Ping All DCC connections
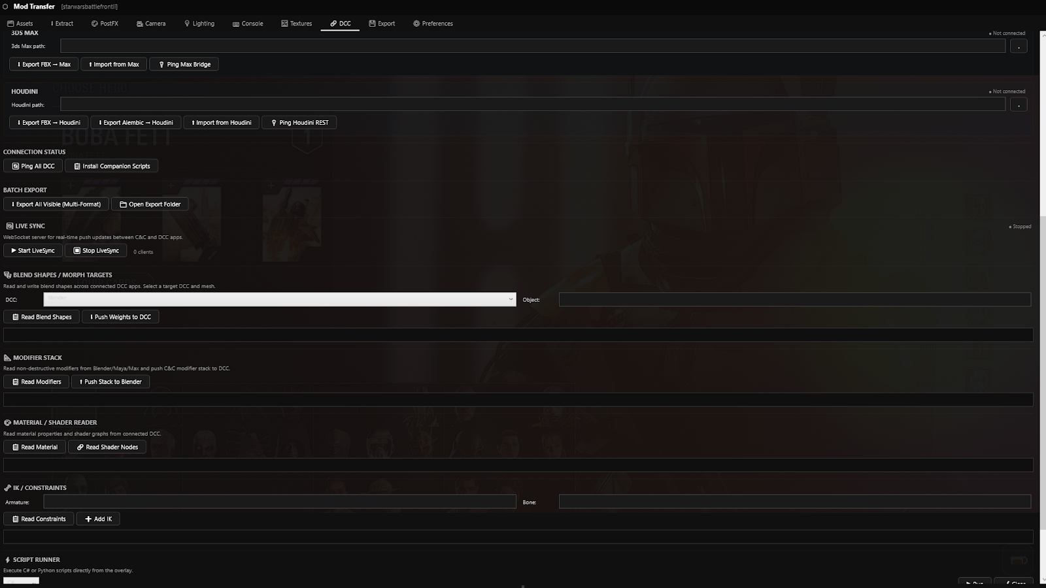Viewport: 1046px width, 588px height. pyautogui.click(x=33, y=165)
